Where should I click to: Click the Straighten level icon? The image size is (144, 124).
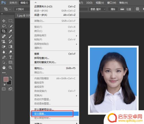click(x=122, y=9)
